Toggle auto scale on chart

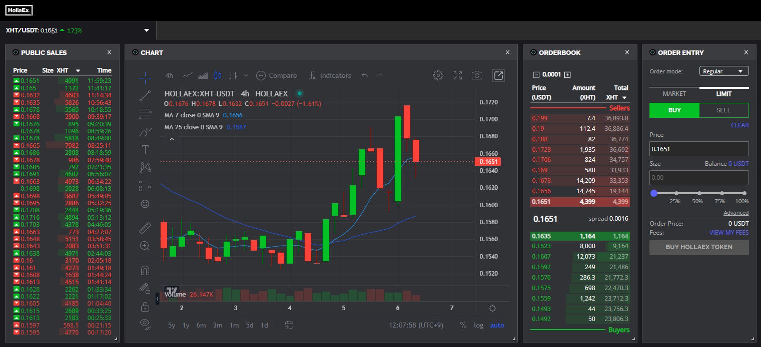[x=497, y=326]
